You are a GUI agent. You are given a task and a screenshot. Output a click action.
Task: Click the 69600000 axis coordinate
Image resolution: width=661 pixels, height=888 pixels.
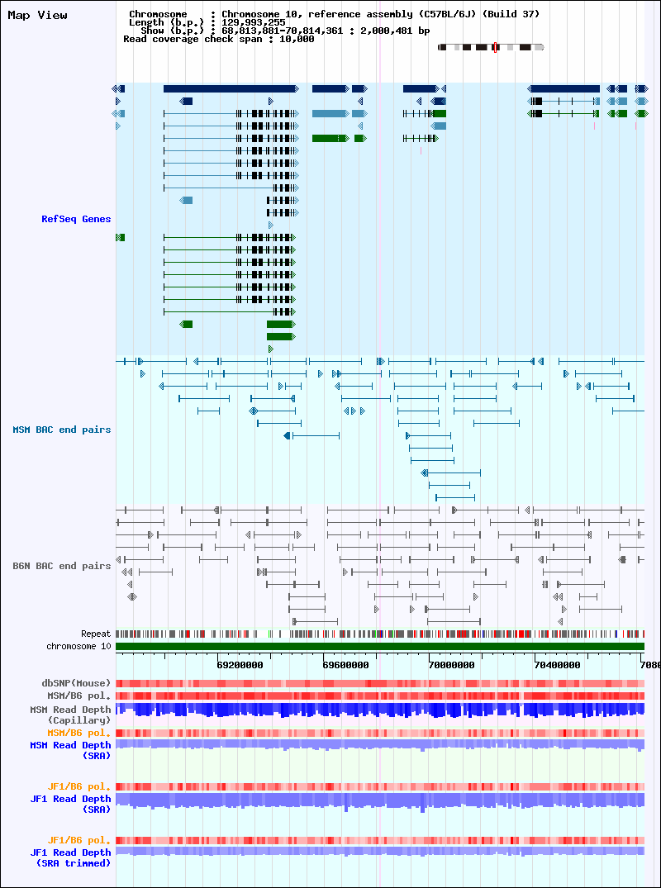pyautogui.click(x=345, y=665)
